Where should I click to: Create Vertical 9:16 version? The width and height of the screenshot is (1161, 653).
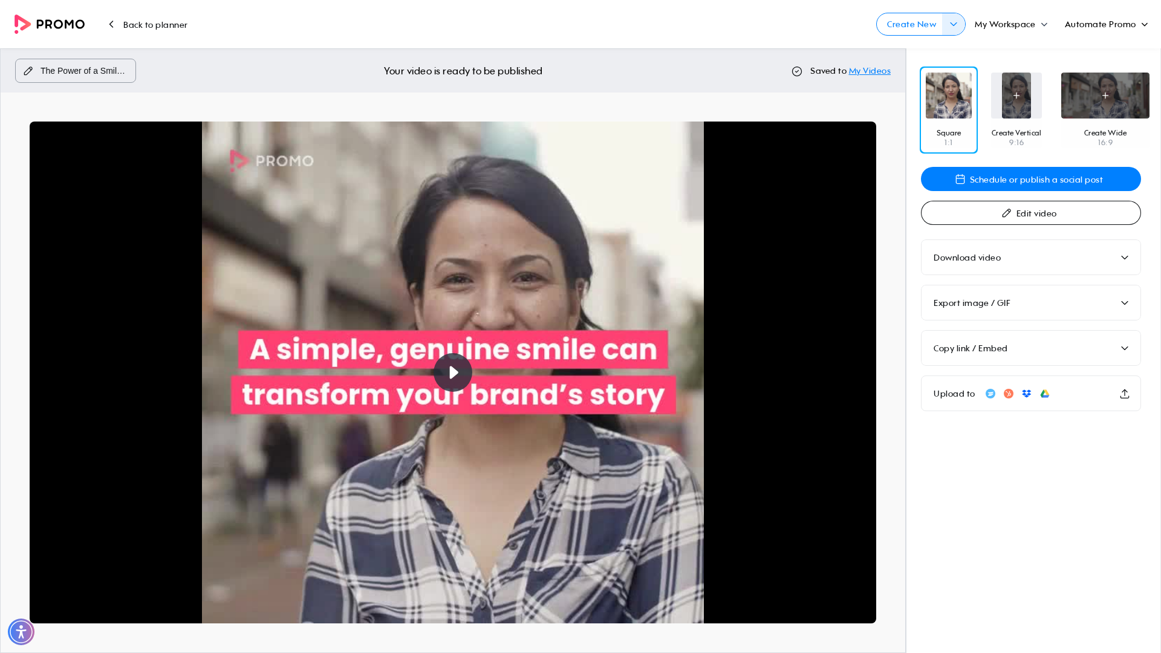(x=1016, y=110)
